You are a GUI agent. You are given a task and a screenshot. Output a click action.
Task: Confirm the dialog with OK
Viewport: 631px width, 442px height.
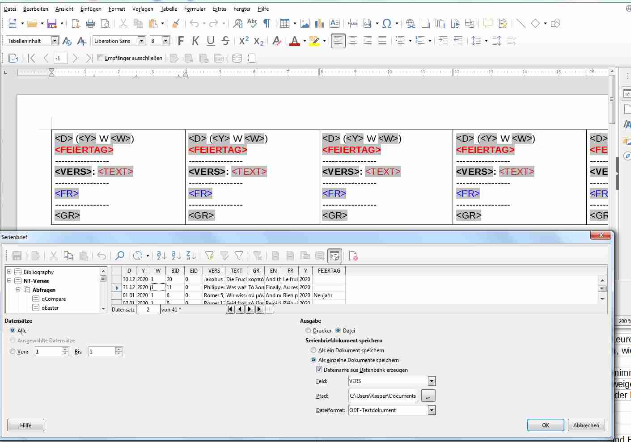pyautogui.click(x=545, y=425)
